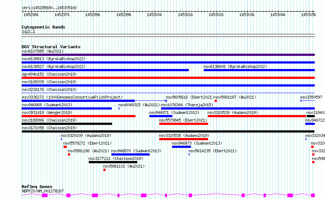325x199 pixels.
Task: Select the purple nsv6107885 variant bar
Action: click(x=168, y=55)
